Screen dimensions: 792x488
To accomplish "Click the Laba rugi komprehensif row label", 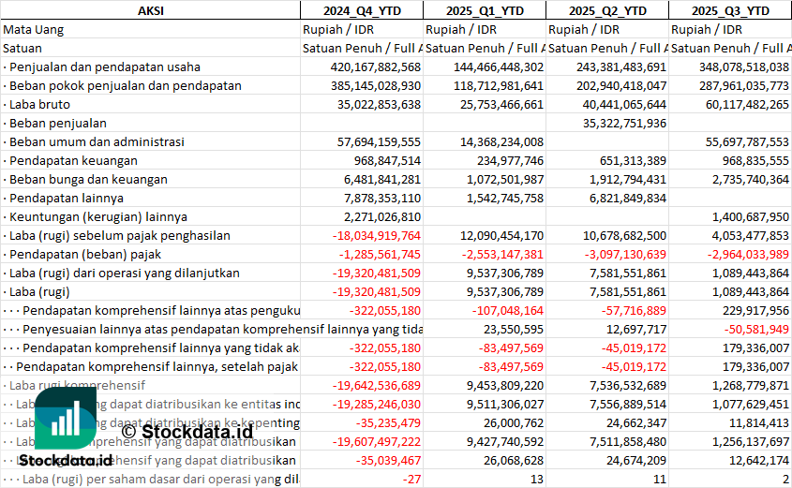I will click(x=76, y=385).
